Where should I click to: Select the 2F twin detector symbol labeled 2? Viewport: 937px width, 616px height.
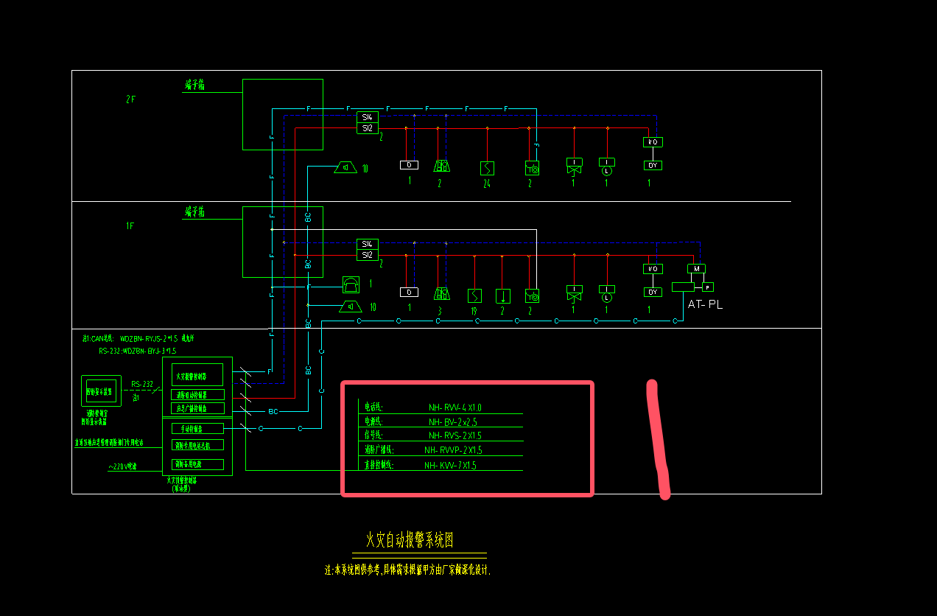(441, 167)
